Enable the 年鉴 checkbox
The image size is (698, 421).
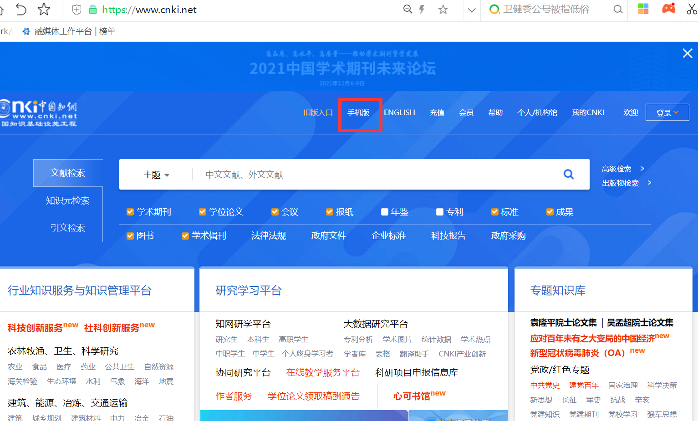(385, 212)
